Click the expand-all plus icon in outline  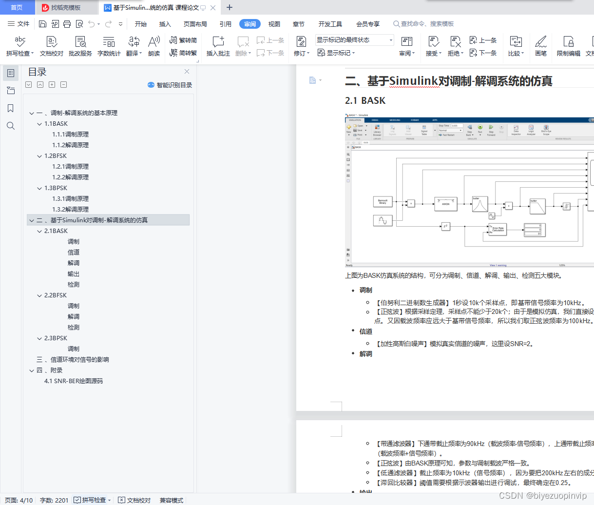[52, 85]
